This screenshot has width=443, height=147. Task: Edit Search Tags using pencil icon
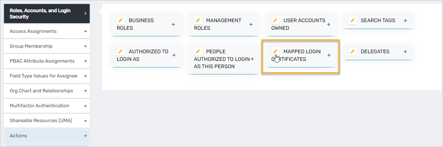pos(352,20)
